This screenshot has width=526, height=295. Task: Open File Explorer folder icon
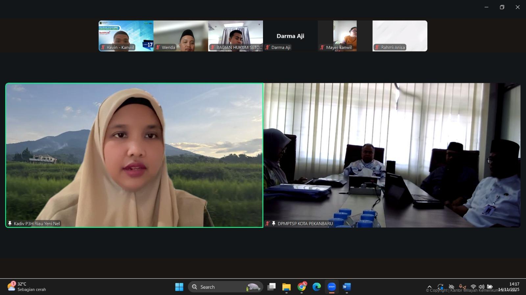[x=286, y=287]
